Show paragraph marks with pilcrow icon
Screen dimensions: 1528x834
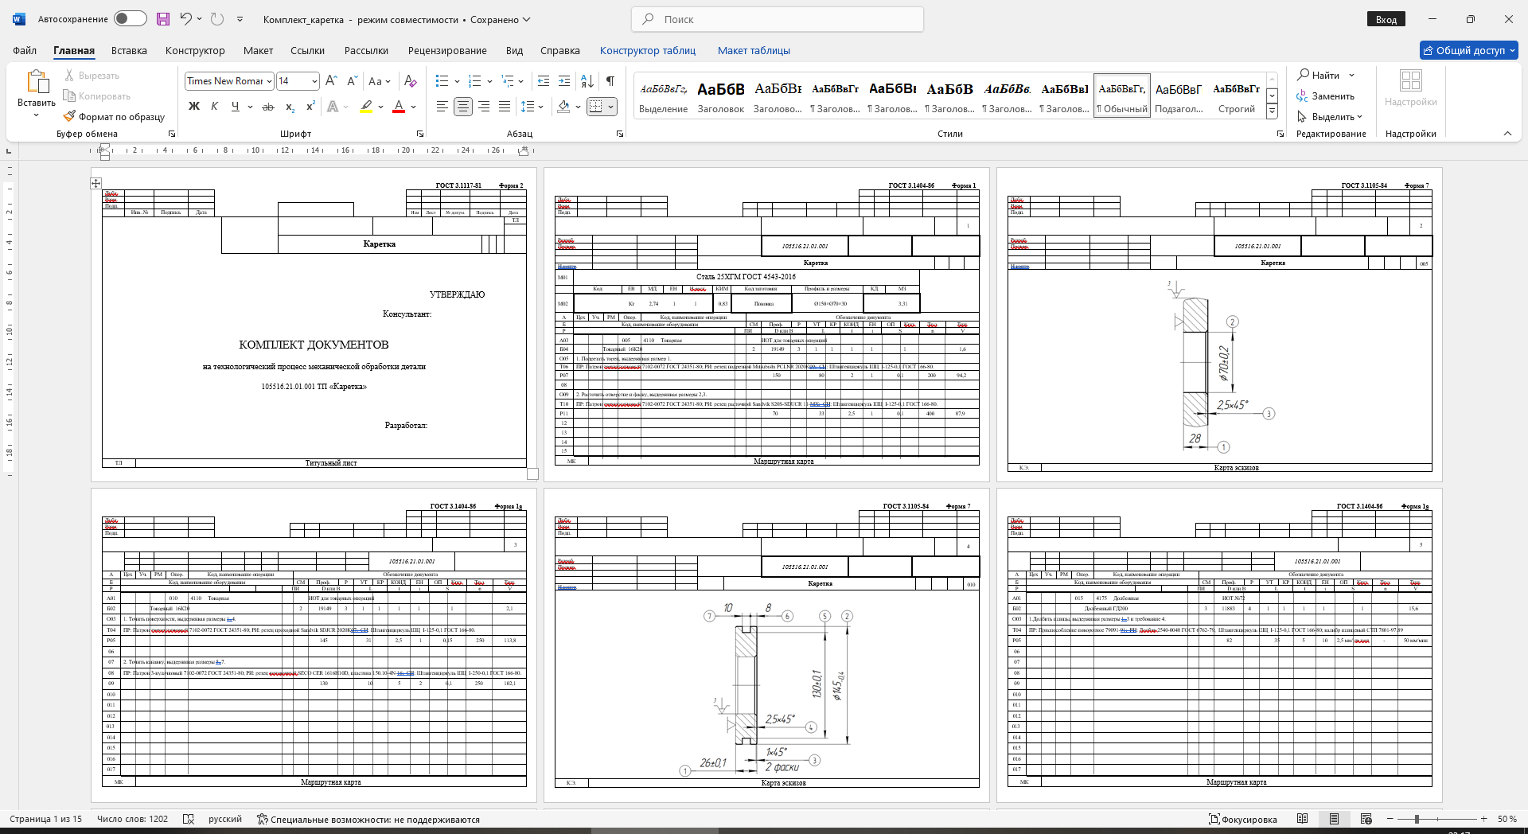pos(610,81)
